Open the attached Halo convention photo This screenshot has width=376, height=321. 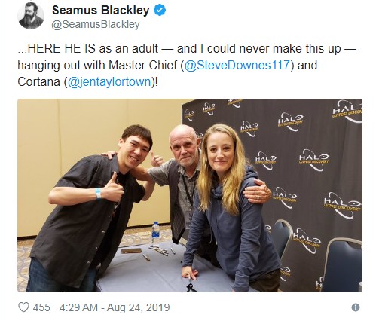190,195
